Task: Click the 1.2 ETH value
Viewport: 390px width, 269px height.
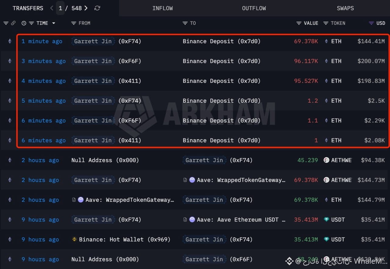Action: [313, 101]
